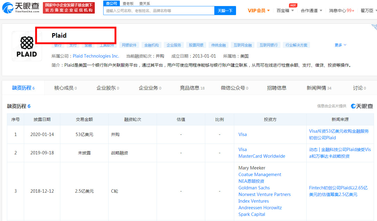Open the VIP会员 dropdown

(x=259, y=11)
